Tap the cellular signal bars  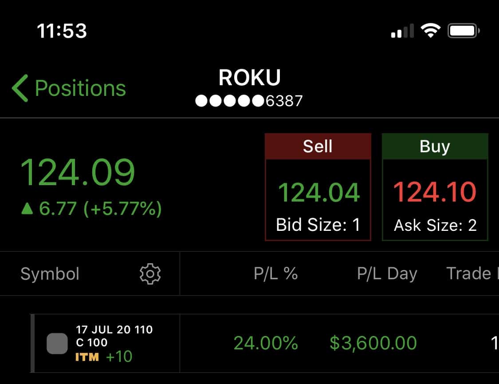402,31
